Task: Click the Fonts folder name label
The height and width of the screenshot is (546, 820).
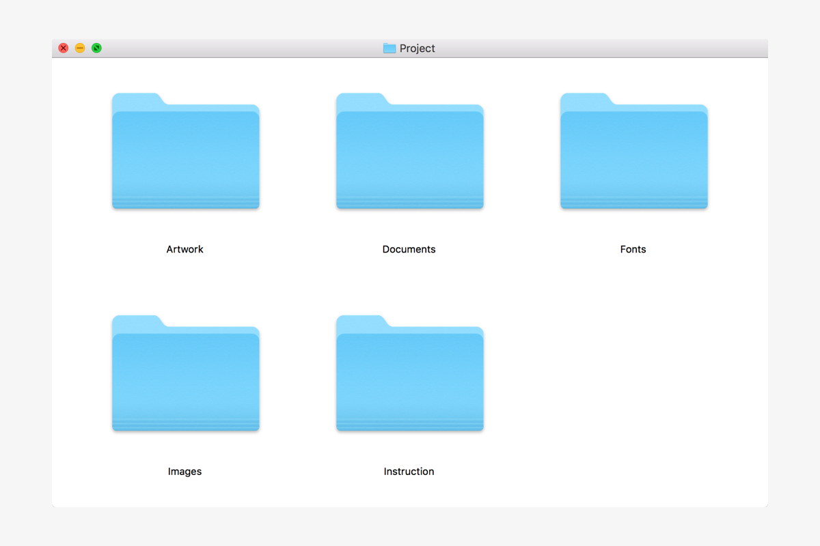Action: (633, 249)
